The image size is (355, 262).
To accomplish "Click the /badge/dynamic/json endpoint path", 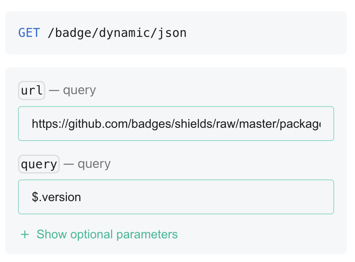I will (117, 33).
